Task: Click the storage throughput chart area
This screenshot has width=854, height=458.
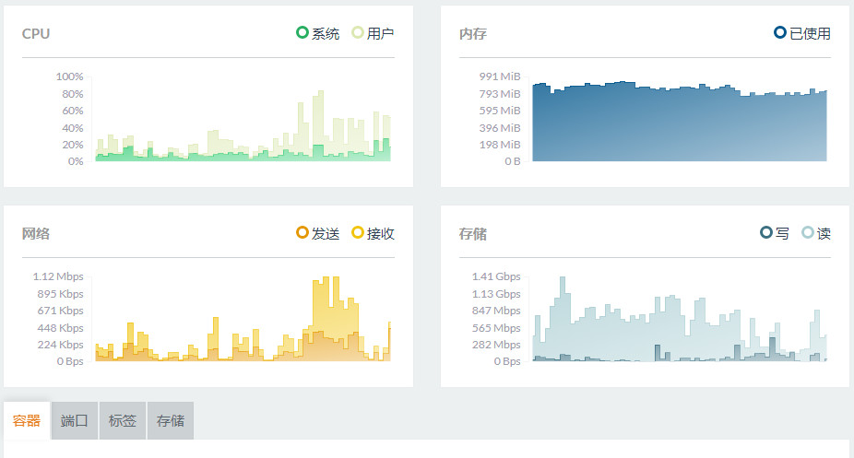Action: (x=680, y=319)
